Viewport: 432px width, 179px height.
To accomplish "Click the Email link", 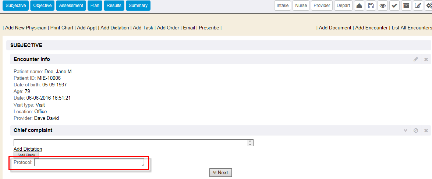I will coord(189,28).
